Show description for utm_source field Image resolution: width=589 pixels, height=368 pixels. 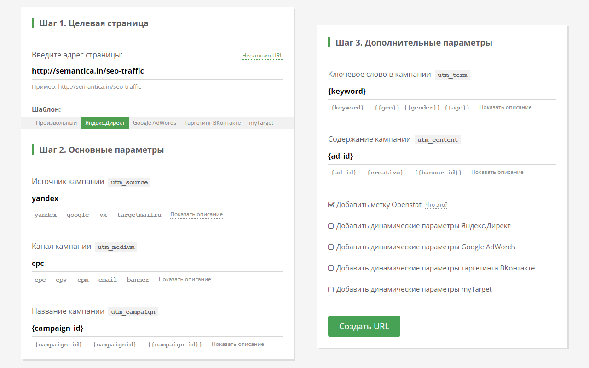pyautogui.click(x=196, y=214)
